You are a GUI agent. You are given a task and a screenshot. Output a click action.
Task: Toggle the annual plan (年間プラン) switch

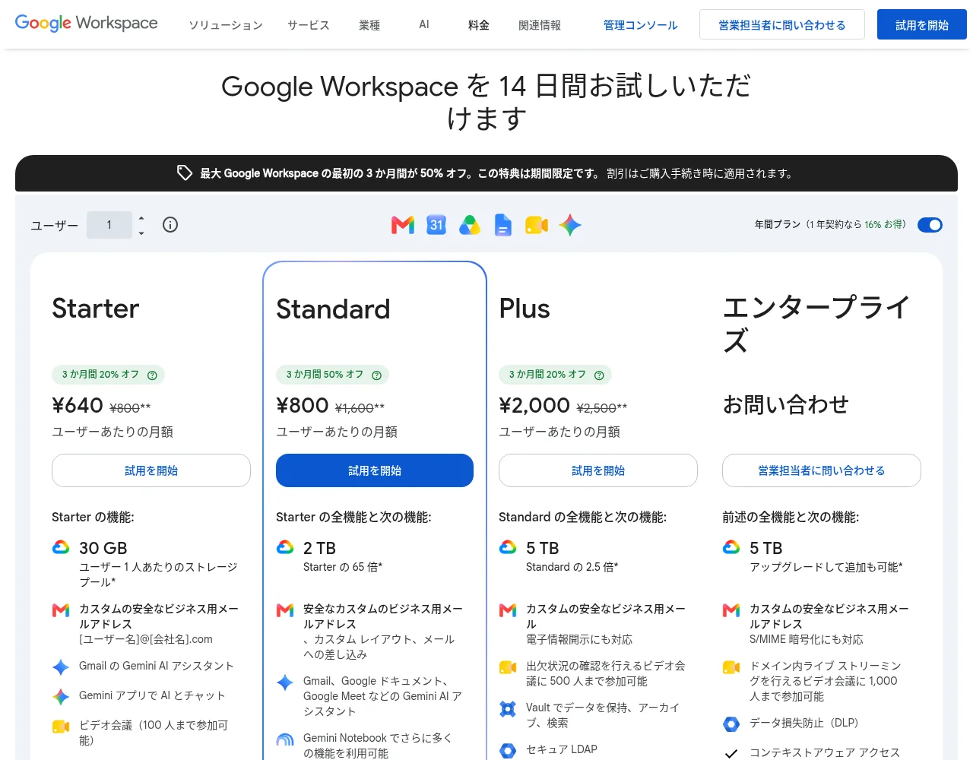click(930, 225)
